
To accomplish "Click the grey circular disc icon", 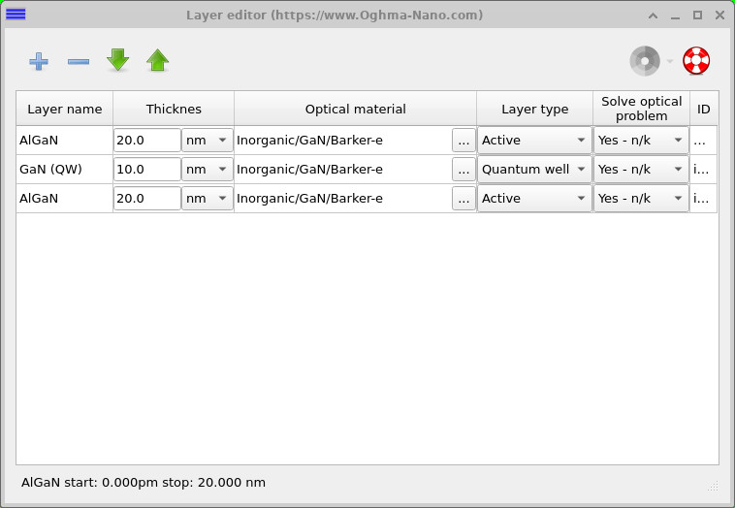I will tap(645, 60).
